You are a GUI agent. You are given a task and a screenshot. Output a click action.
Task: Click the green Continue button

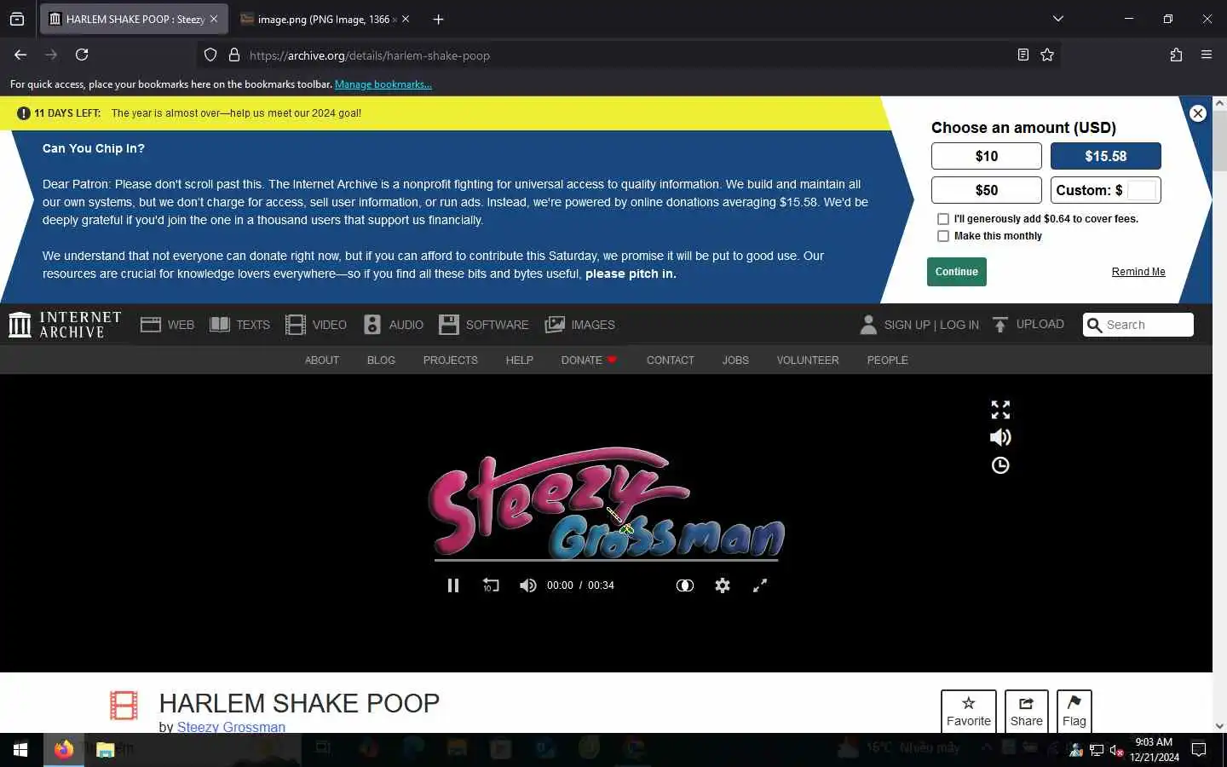[957, 272]
